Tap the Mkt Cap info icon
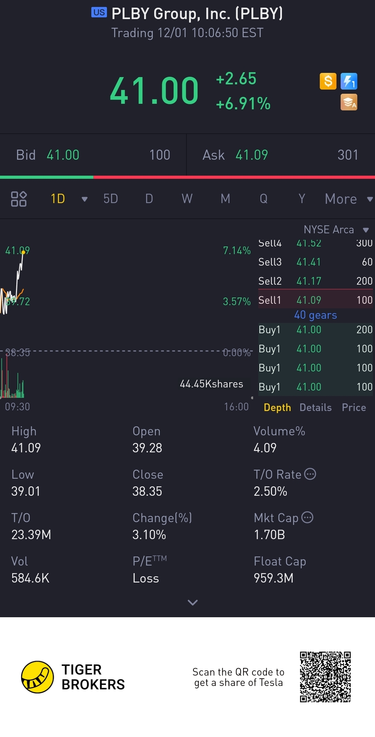The image size is (375, 737). tap(307, 517)
